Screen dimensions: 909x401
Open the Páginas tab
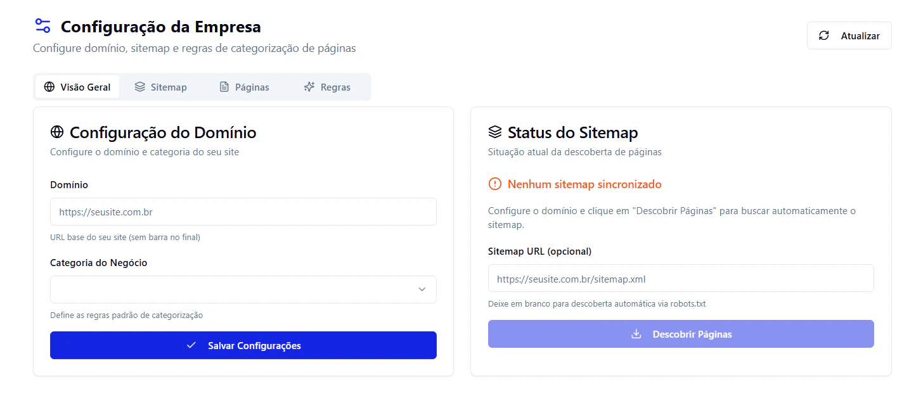[243, 87]
